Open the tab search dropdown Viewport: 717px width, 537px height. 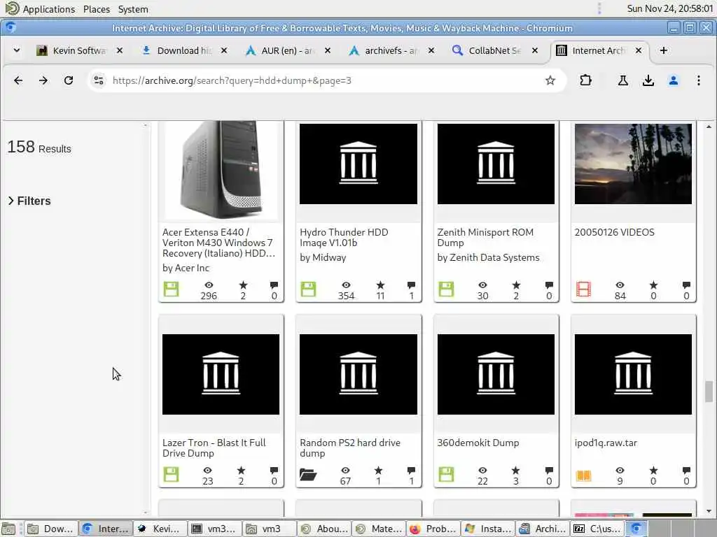pos(17,50)
